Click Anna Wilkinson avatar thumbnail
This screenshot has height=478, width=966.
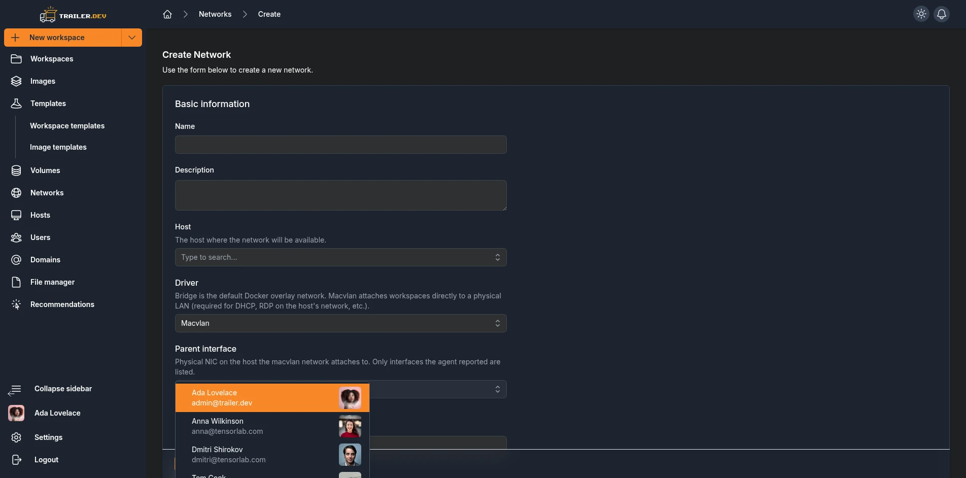coord(350,426)
